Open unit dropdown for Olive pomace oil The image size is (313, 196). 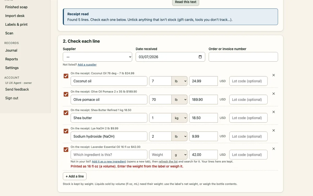[179, 100]
